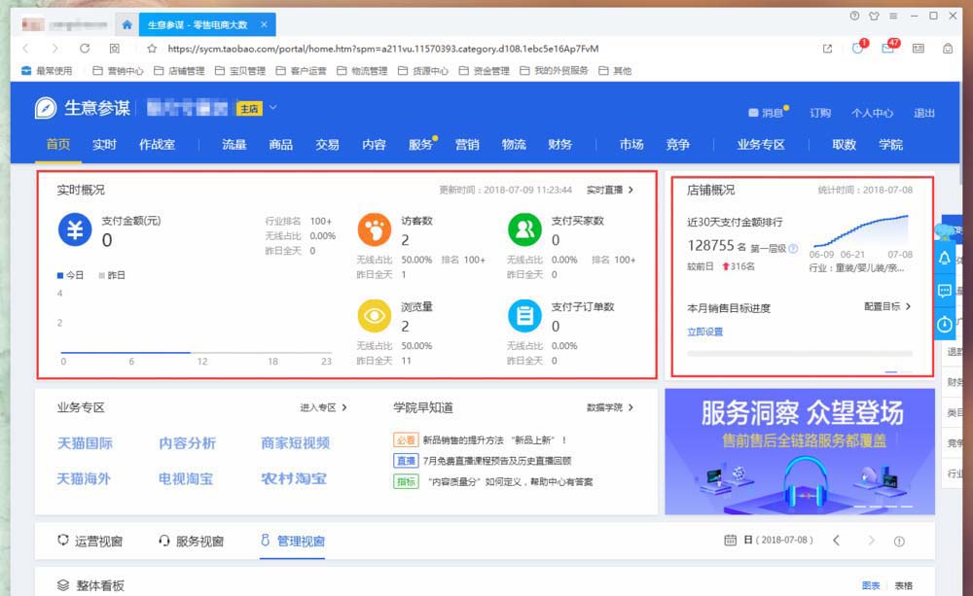973x596 pixels.
Task: Click the chat bubble side icon
Action: coord(945,291)
